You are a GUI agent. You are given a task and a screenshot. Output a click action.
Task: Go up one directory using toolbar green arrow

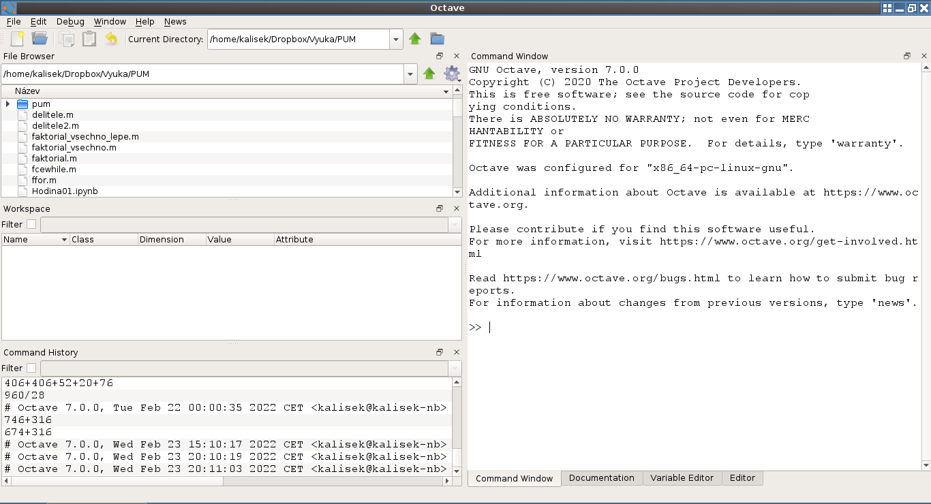click(x=415, y=39)
